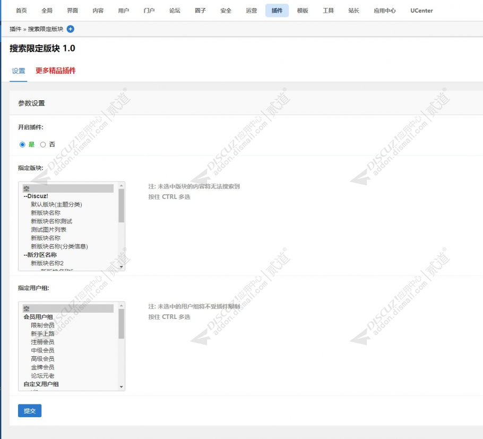Image resolution: width=483 pixels, height=439 pixels.
Task: Select 新版块名称2 in forum list
Action: coord(68,263)
